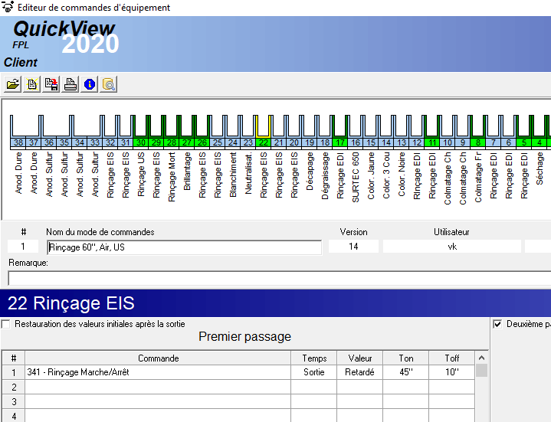Click the Temps cell showing Sortie

coord(313,372)
